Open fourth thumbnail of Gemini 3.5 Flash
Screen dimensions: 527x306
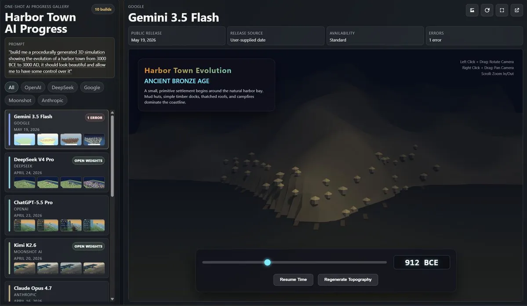94,139
